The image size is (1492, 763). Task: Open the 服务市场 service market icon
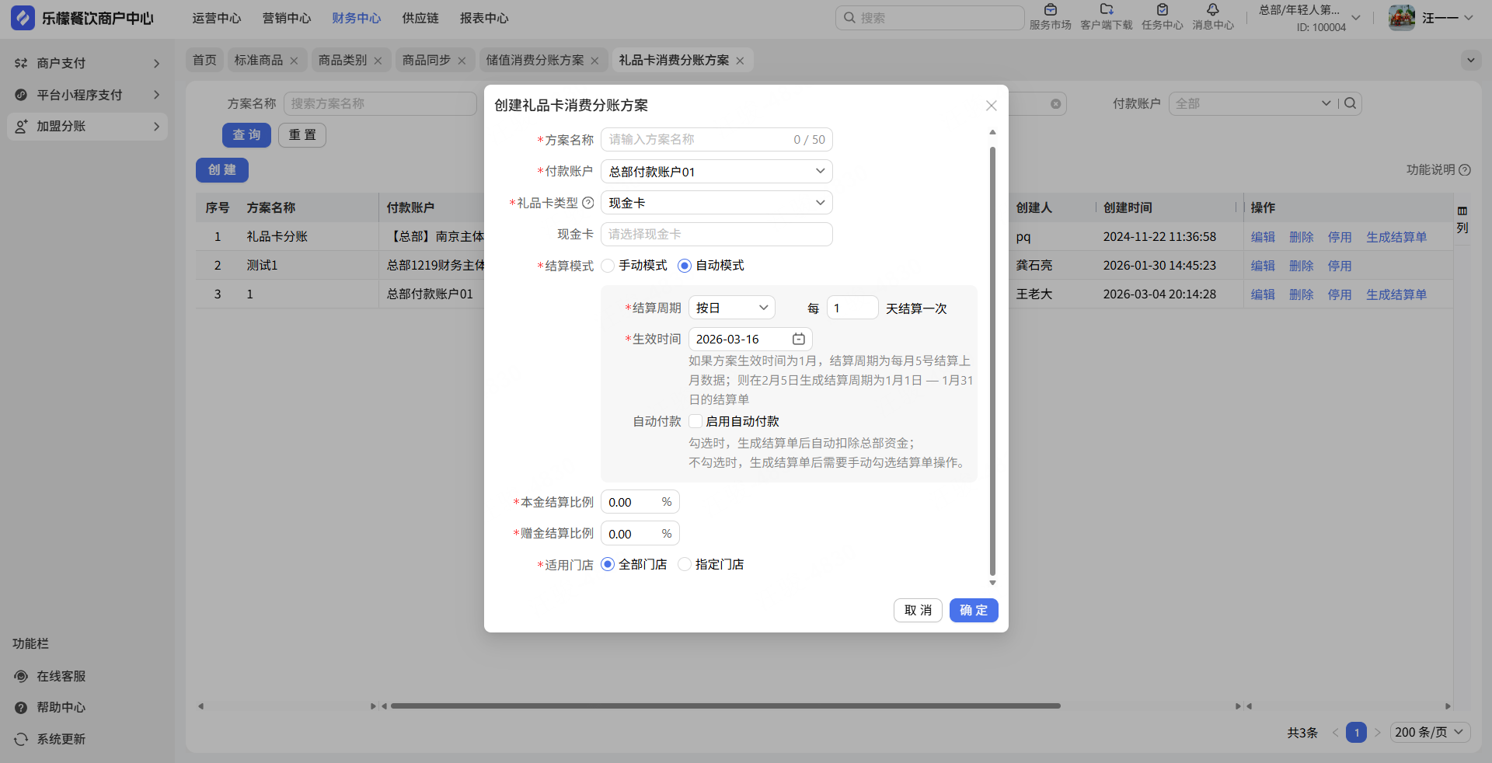[1050, 10]
